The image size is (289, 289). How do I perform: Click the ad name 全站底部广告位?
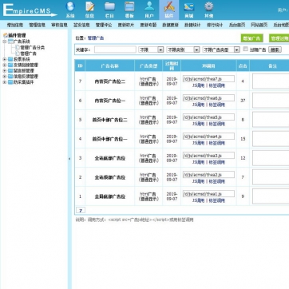110,158
